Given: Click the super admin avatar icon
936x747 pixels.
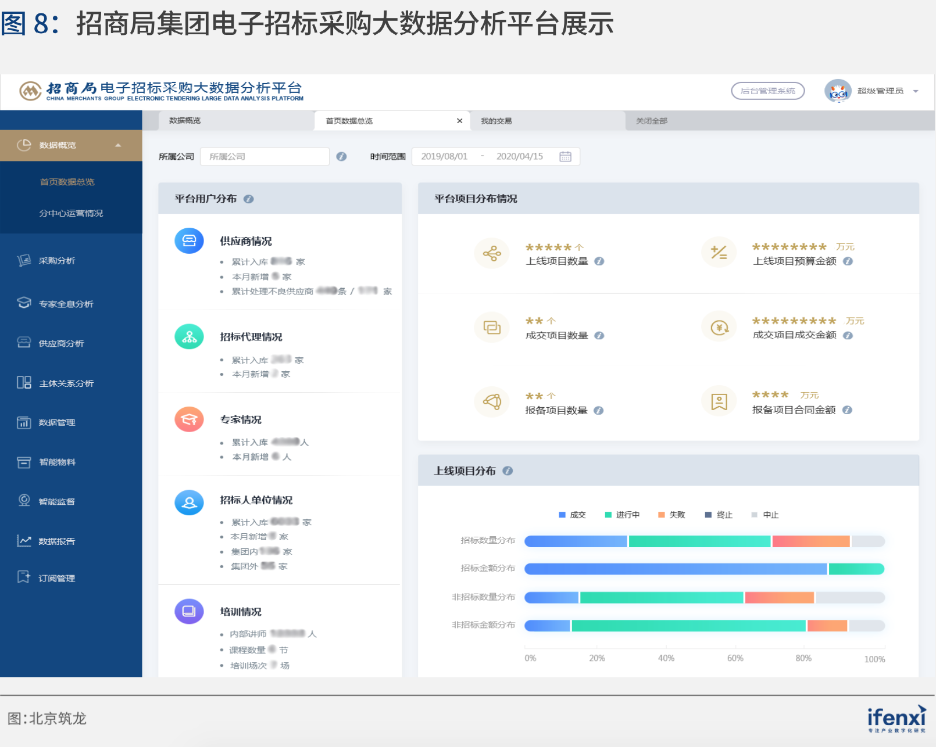Looking at the screenshot, I should tap(838, 91).
